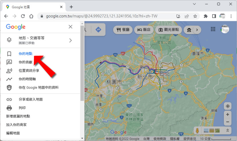Image resolution: width=237 pixels, height=141 pixels.
Task: Click the museum category chip
Action: [x=189, y=30]
